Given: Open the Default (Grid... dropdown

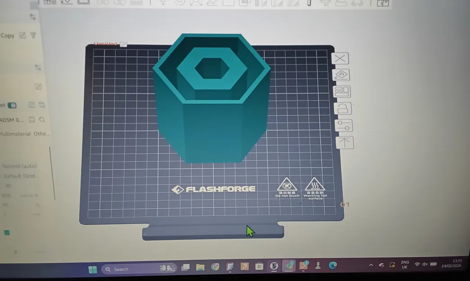Looking at the screenshot, I should (x=20, y=176).
